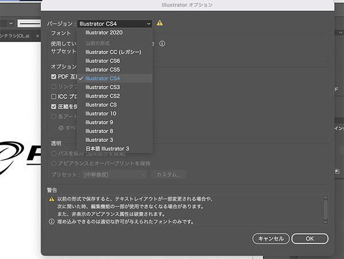Click the info icon in the font section
The image size is (344, 259).
coord(163,43)
